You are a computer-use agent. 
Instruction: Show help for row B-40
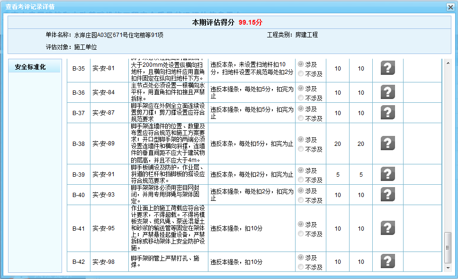click(387, 195)
